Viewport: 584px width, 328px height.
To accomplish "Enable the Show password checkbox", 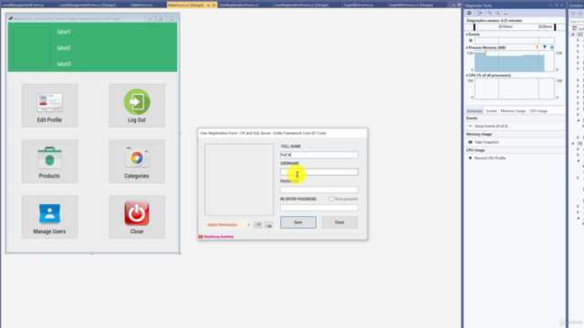I will click(x=331, y=199).
